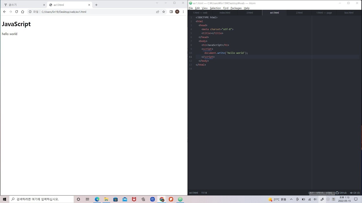Open McAfee icon on taskbar
The height and width of the screenshot is (203, 362).
(134, 199)
